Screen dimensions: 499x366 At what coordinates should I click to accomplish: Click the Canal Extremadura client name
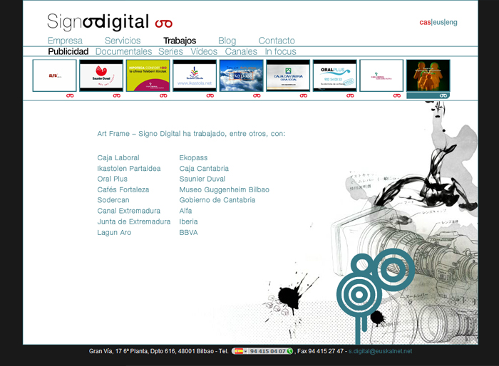(x=129, y=211)
